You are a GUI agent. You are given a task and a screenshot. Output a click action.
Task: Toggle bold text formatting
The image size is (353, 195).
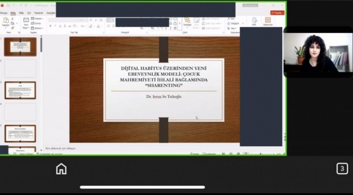tap(50, 26)
